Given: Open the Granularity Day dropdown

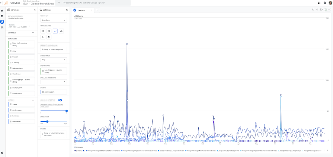Looking at the screenshot, I should click(x=54, y=60).
